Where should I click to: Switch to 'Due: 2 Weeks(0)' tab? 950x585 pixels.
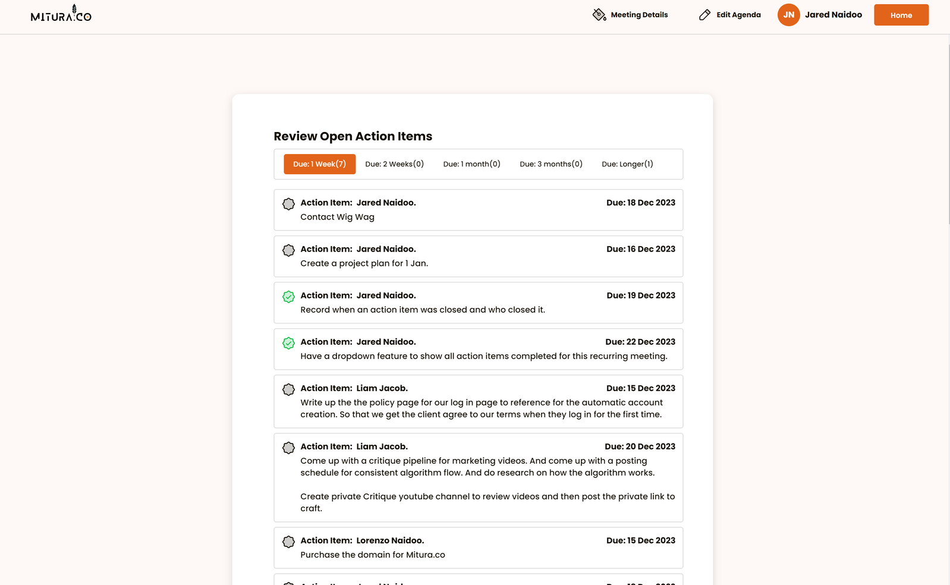(394, 164)
